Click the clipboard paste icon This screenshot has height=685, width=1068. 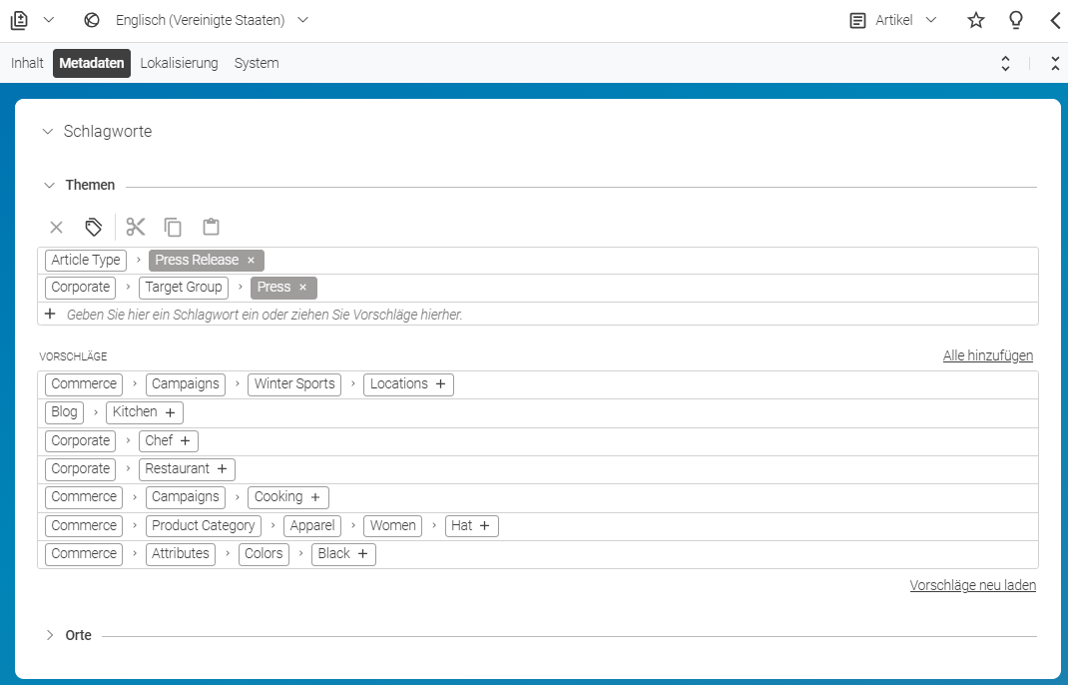(212, 227)
